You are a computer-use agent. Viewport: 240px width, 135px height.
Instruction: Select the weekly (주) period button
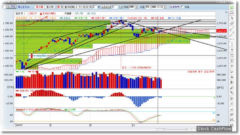[62, 7]
